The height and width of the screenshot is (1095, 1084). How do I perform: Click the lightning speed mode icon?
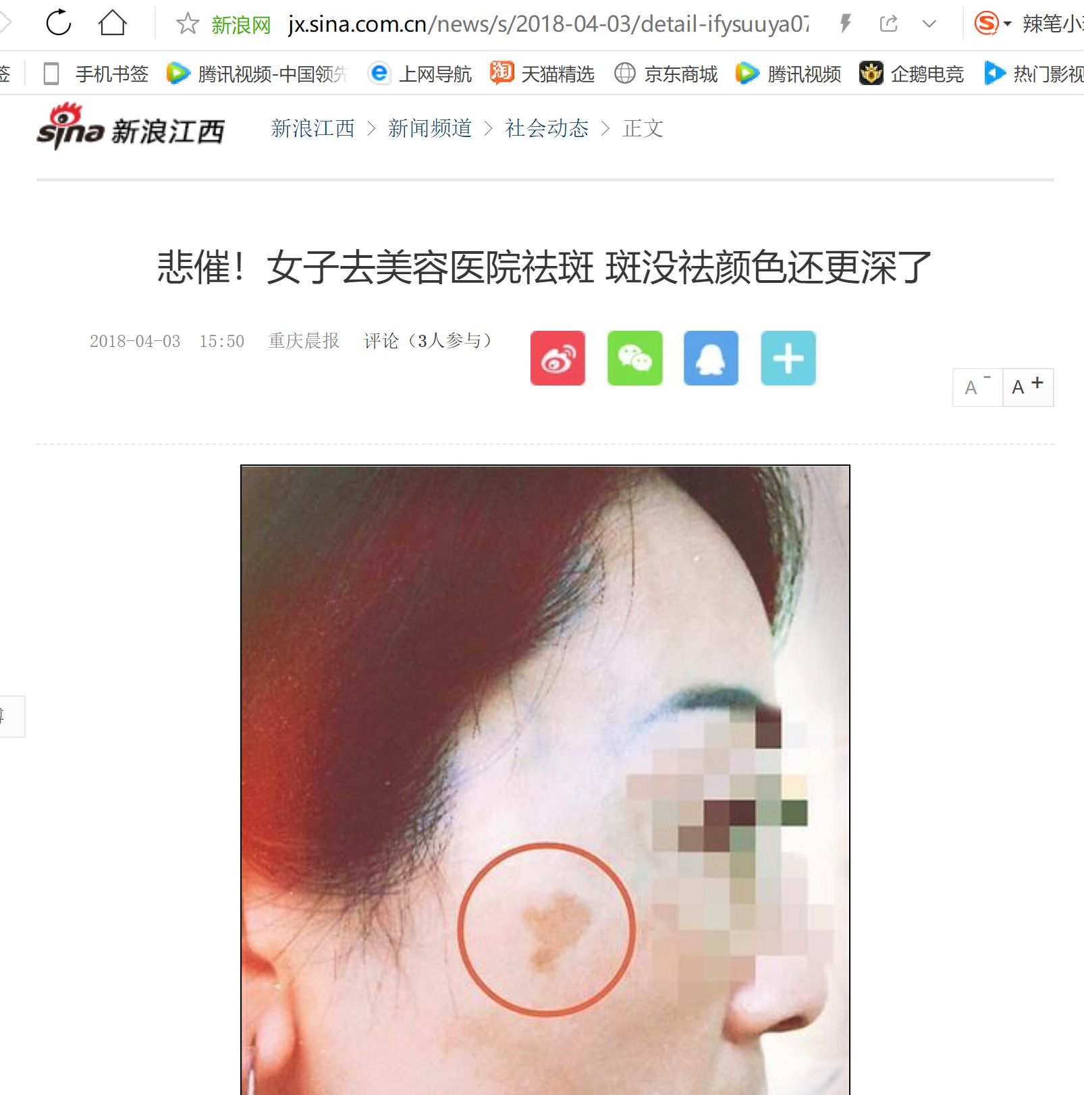pyautogui.click(x=845, y=24)
